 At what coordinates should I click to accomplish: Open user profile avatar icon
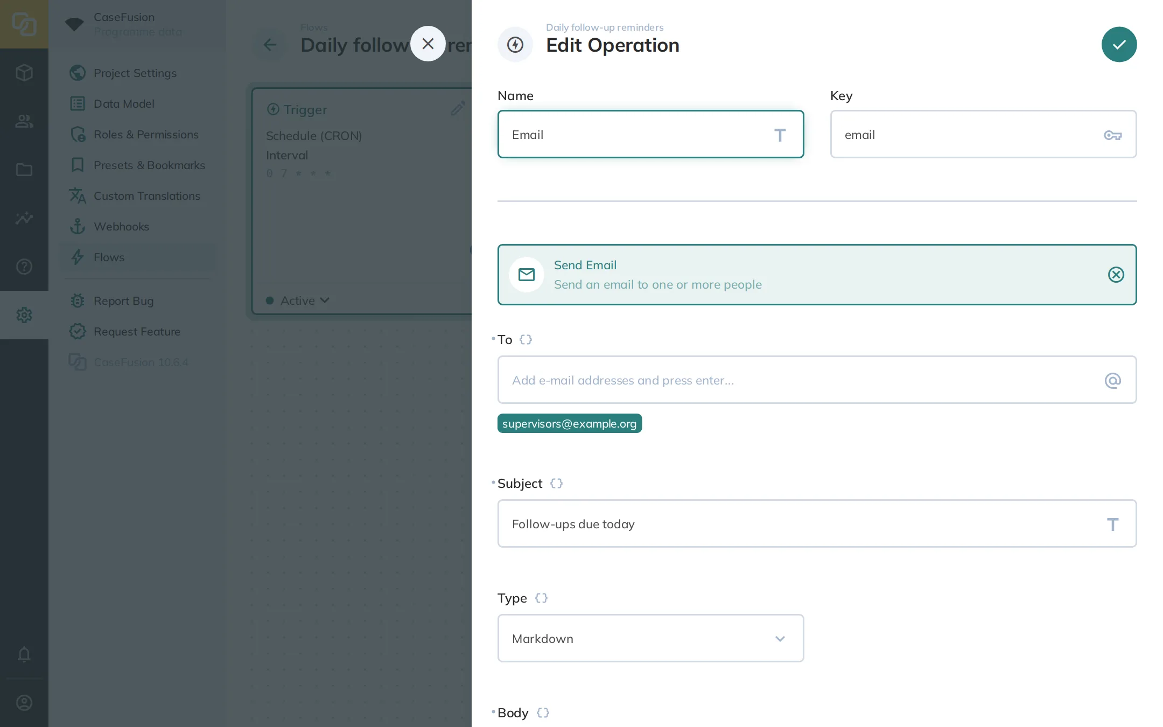(24, 703)
